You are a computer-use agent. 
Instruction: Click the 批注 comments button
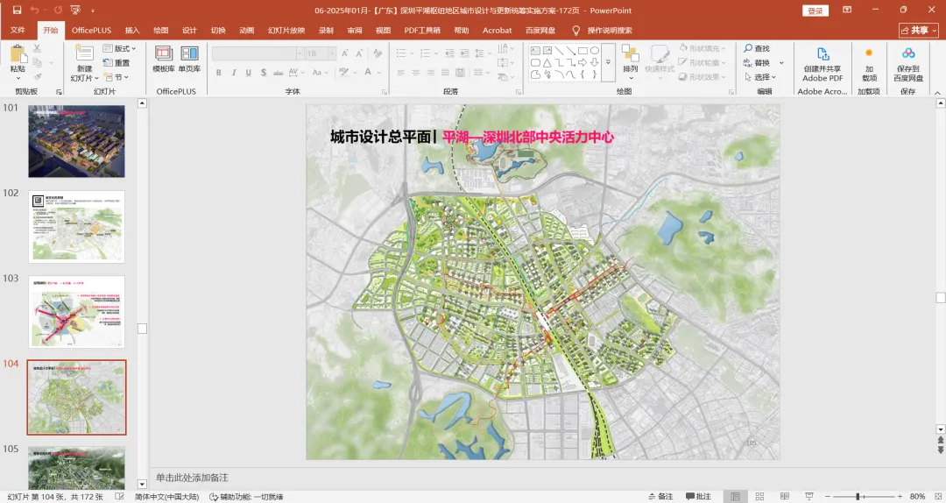pyautogui.click(x=698, y=496)
